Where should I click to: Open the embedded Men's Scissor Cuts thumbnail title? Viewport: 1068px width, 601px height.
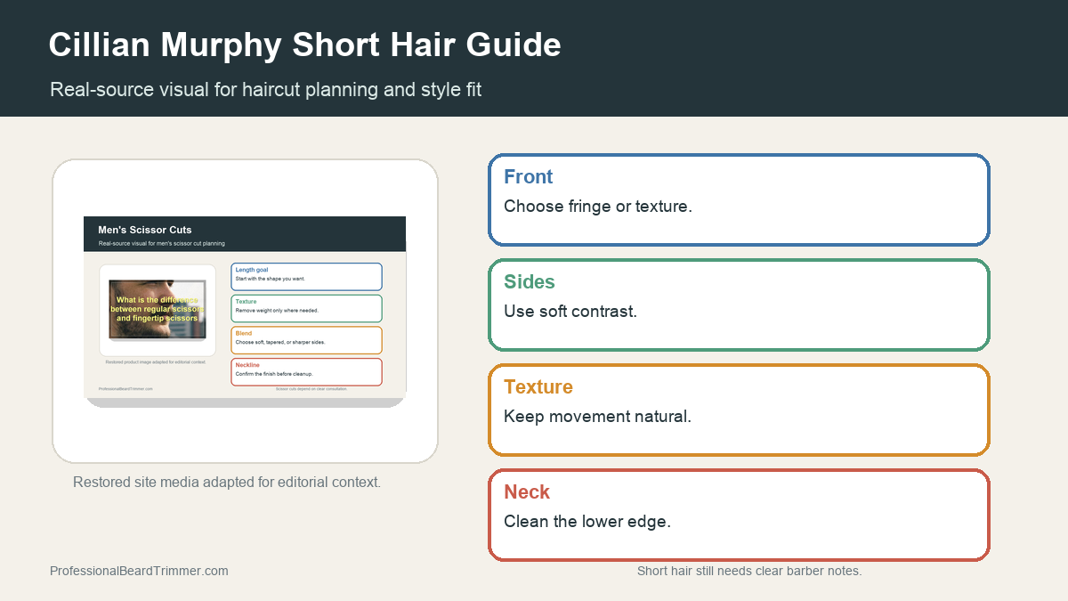(x=145, y=230)
